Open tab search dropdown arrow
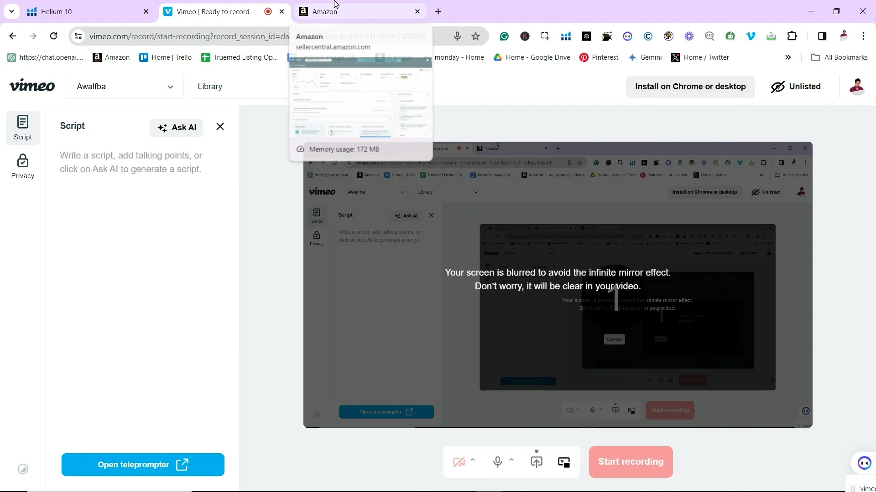This screenshot has width=876, height=492. pos(11,11)
